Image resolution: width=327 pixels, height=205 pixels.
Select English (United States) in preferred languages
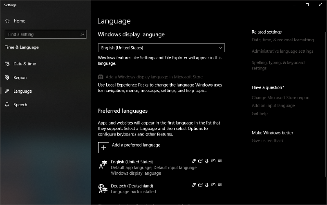161,167
